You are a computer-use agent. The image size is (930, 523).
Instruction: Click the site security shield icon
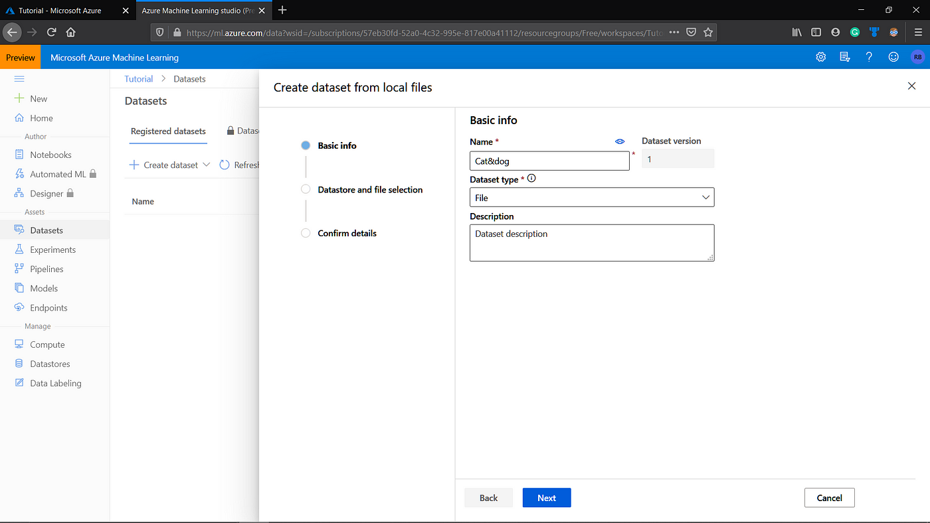click(159, 32)
